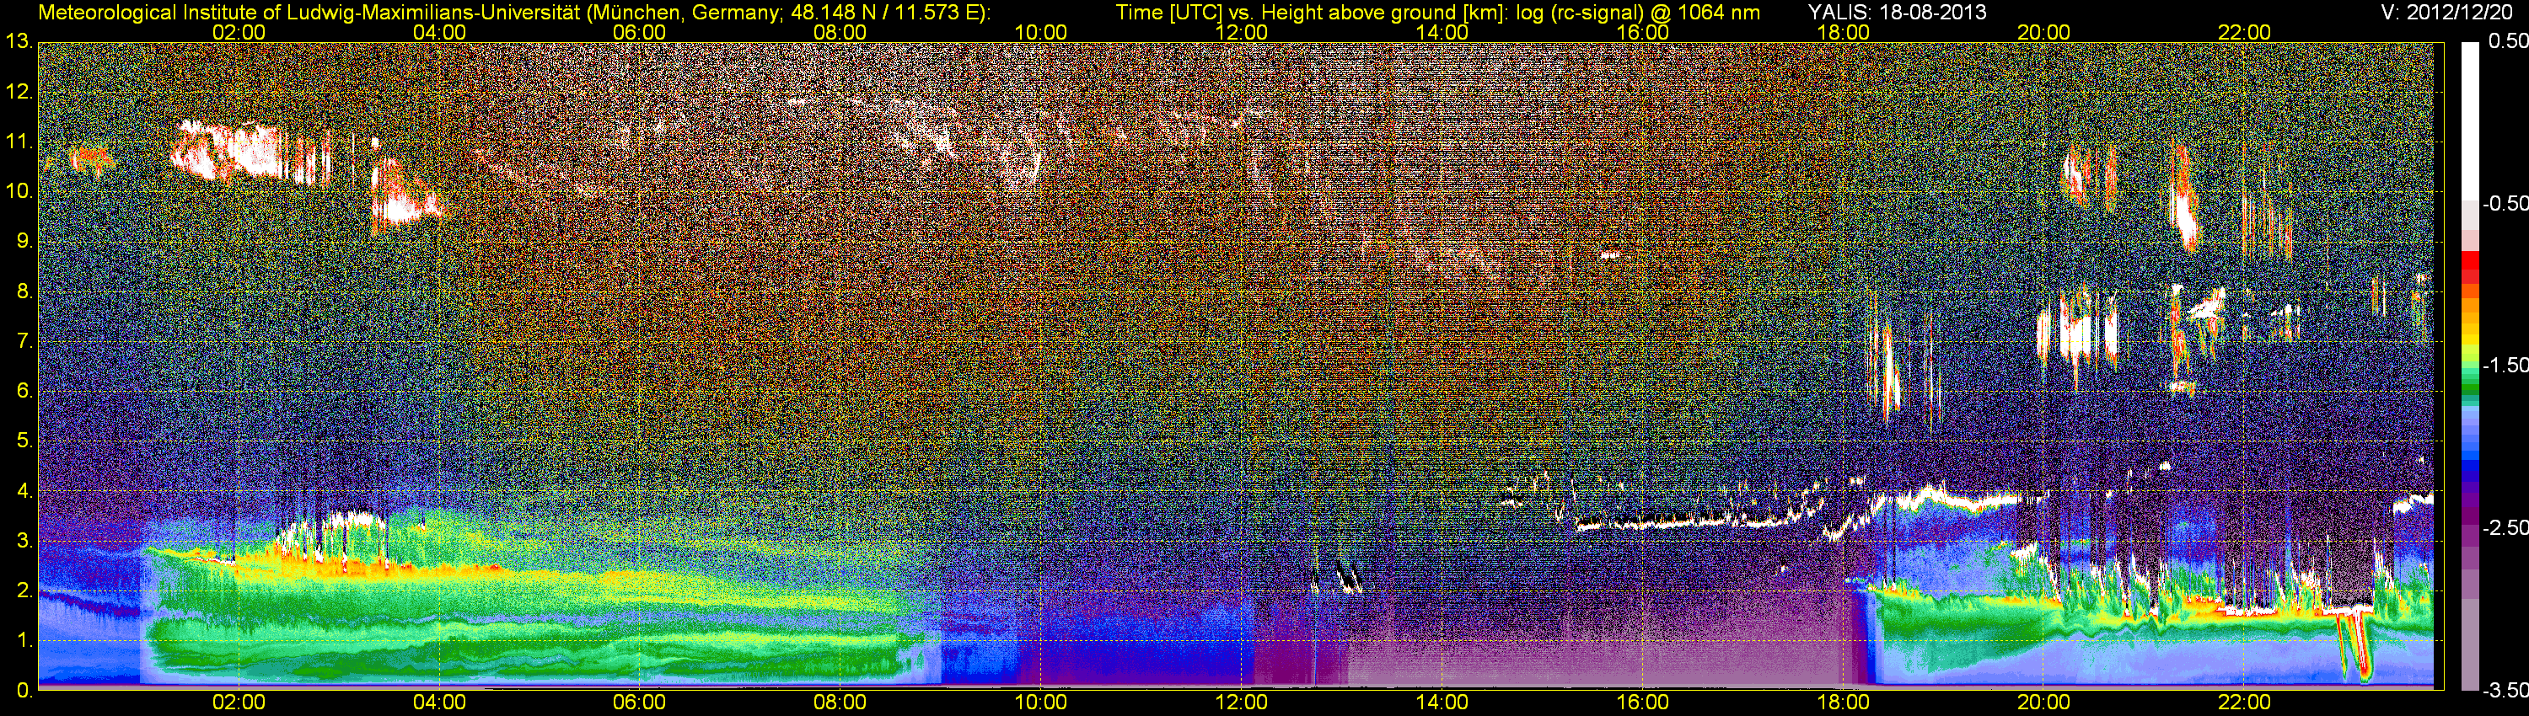The width and height of the screenshot is (2529, 716).
Task: Select 10:00 on the top time axis
Action: (1040, 32)
